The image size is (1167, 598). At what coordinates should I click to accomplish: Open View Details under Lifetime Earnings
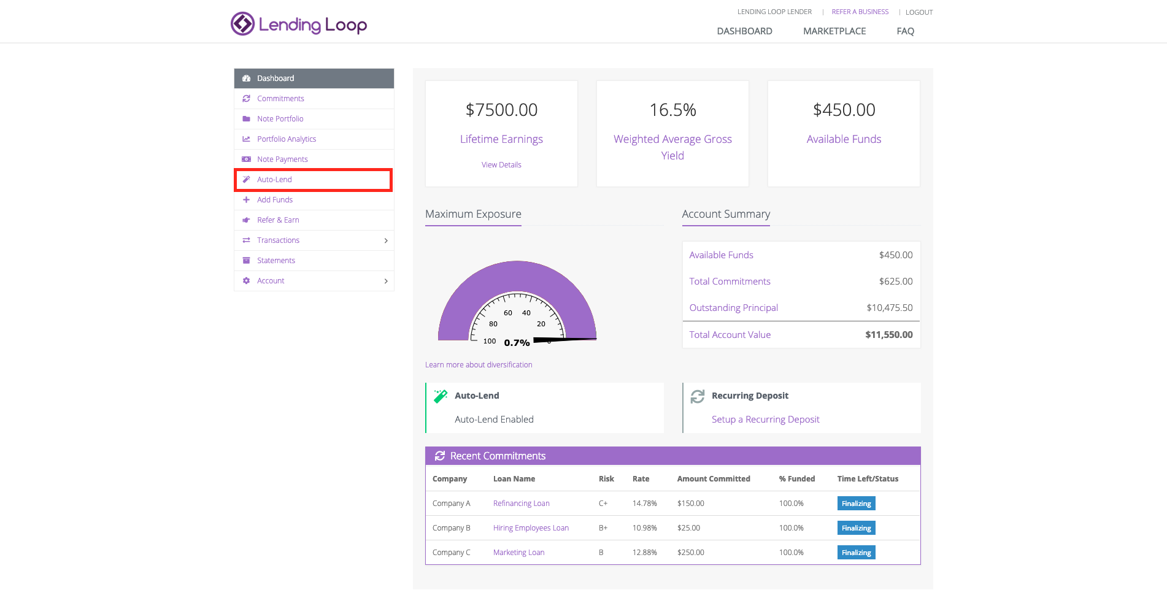tap(501, 165)
